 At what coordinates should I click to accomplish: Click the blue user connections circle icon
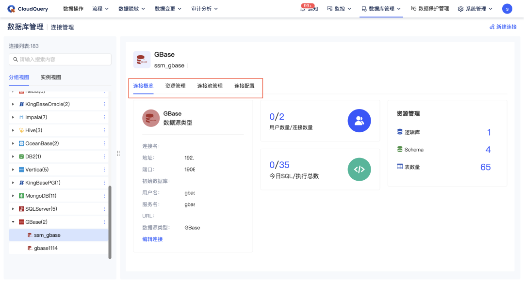(359, 120)
